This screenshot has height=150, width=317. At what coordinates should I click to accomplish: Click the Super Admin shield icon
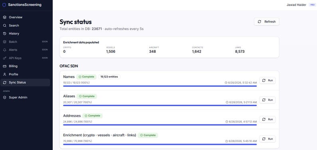[x=5, y=97]
